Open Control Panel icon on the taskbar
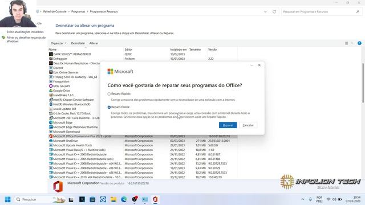Screen dimensions: 365x205 (145, 199)
